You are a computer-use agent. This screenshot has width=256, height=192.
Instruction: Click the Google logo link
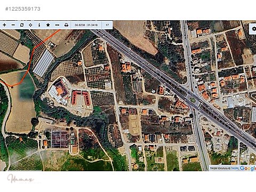click(248, 168)
